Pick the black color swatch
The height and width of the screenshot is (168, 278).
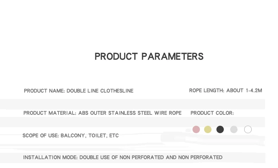click(220, 130)
